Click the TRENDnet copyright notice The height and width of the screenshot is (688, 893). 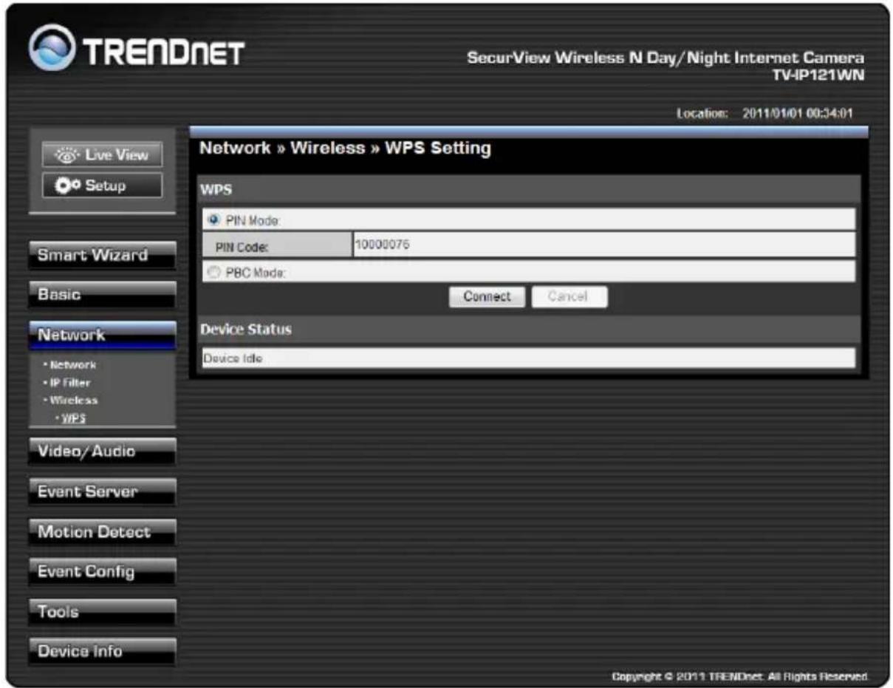pyautogui.click(x=739, y=677)
